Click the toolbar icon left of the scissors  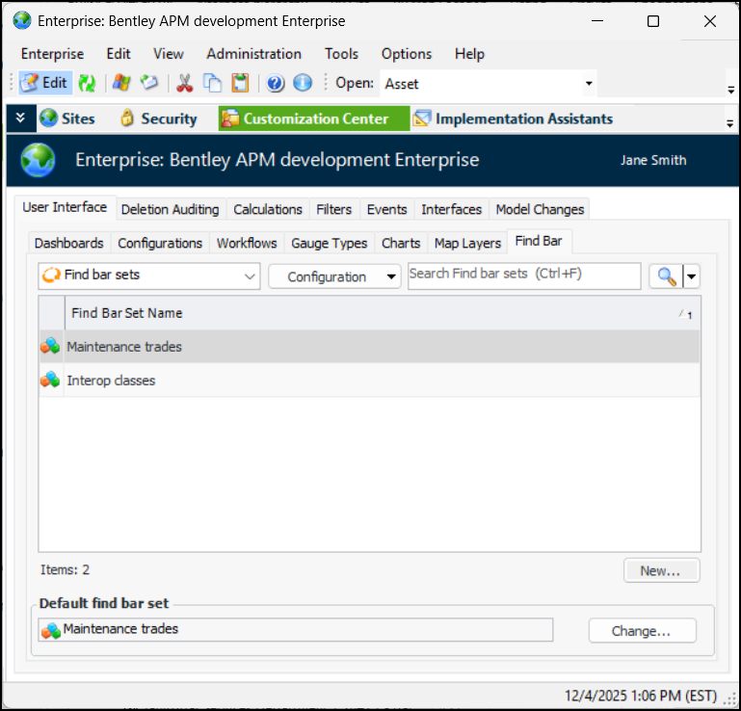149,83
